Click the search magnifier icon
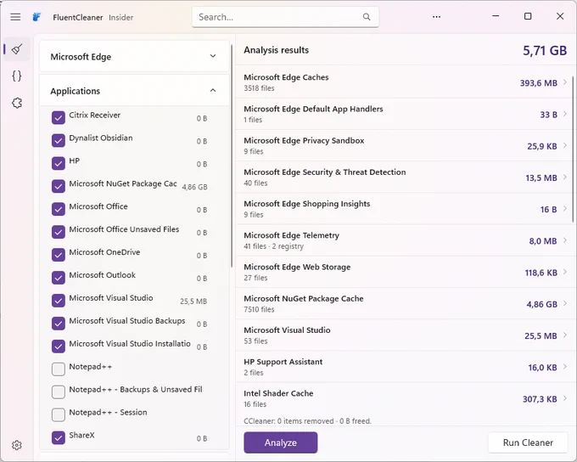The image size is (577, 462). point(367,17)
